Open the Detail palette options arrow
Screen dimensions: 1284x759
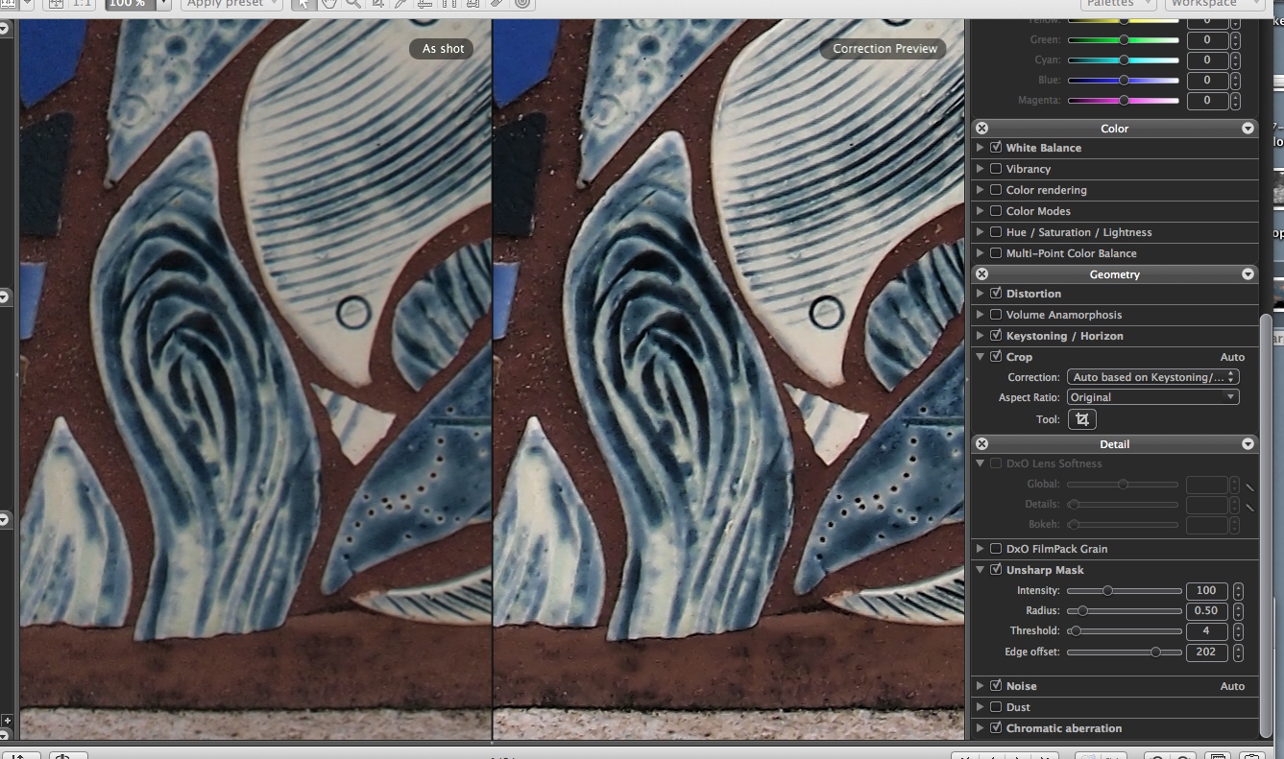tap(1248, 444)
